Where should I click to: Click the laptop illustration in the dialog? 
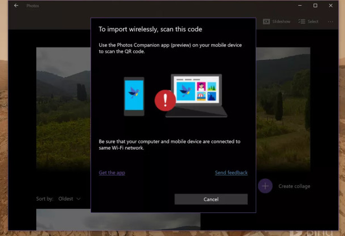pos(196,96)
